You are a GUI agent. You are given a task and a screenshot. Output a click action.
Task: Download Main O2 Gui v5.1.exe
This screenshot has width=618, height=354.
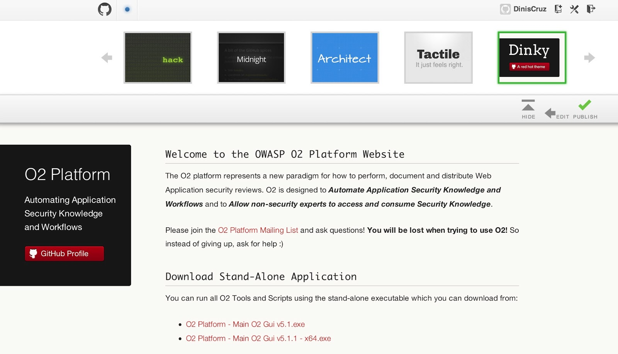(x=245, y=324)
